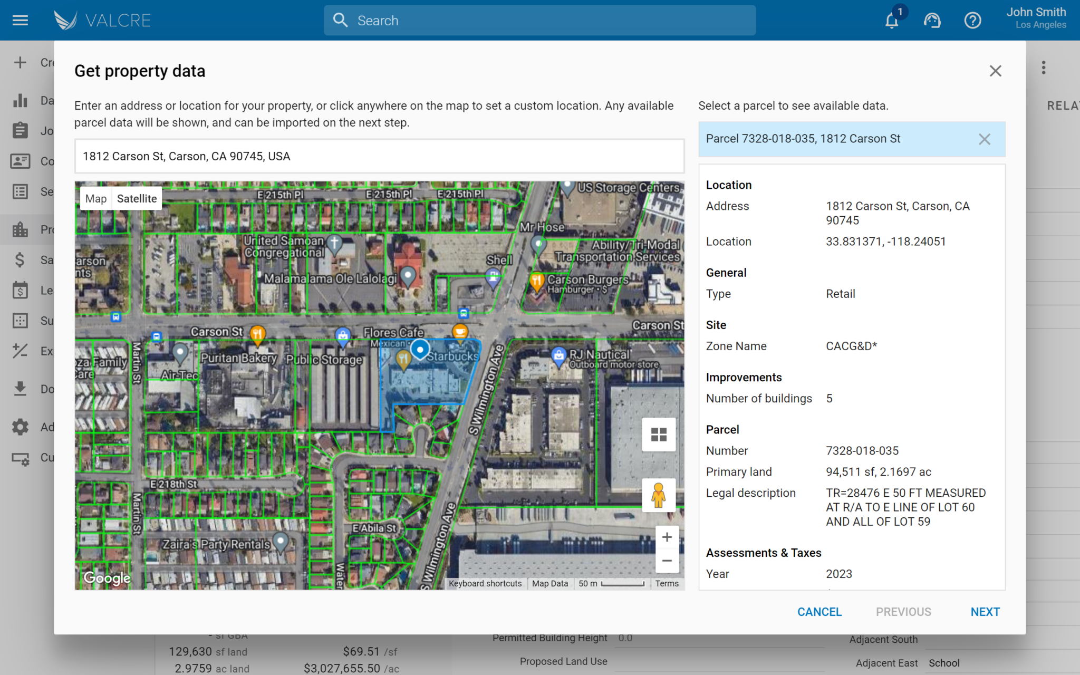Zoom in on the map
The height and width of the screenshot is (675, 1080).
667,537
